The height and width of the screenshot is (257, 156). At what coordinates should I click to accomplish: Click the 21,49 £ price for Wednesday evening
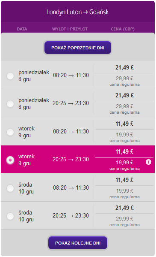(x=124, y=208)
